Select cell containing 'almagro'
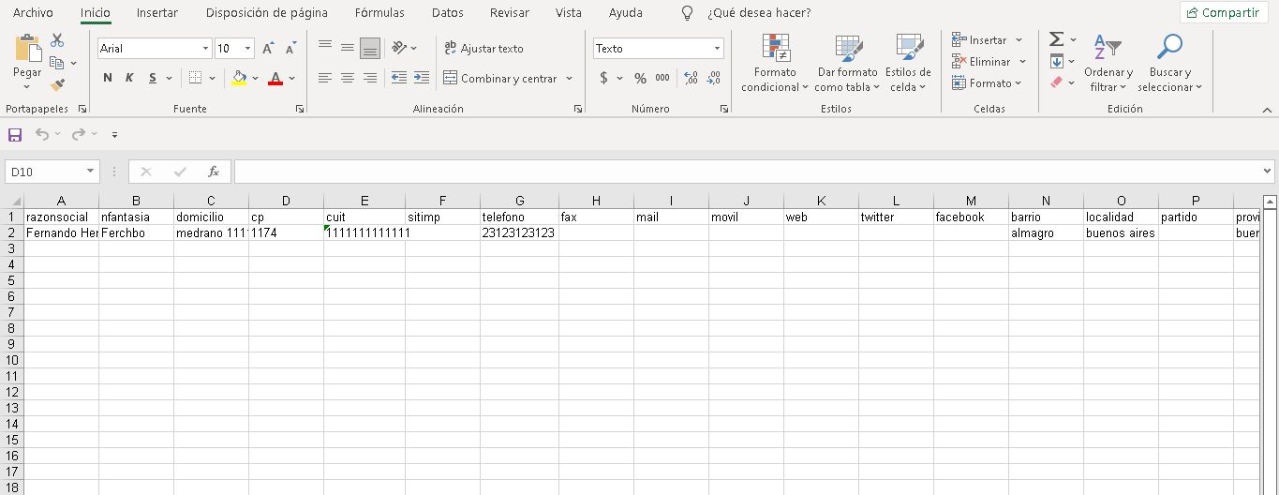This screenshot has width=1279, height=495. [x=1046, y=233]
